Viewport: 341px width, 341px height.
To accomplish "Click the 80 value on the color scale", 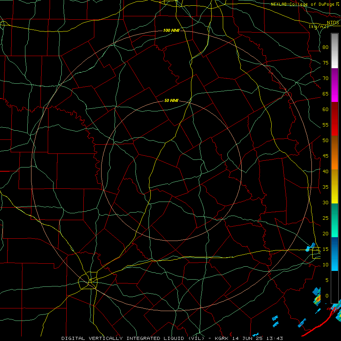I will click(325, 47).
